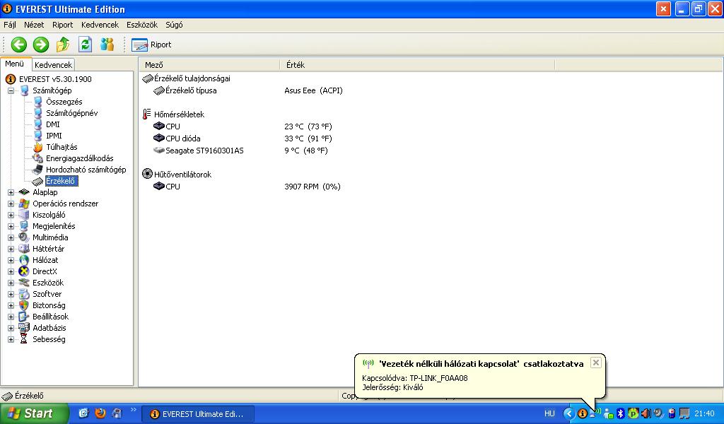The height and width of the screenshot is (424, 724).
Task: Expand the Szoftver tree node
Action: pyautogui.click(x=11, y=294)
